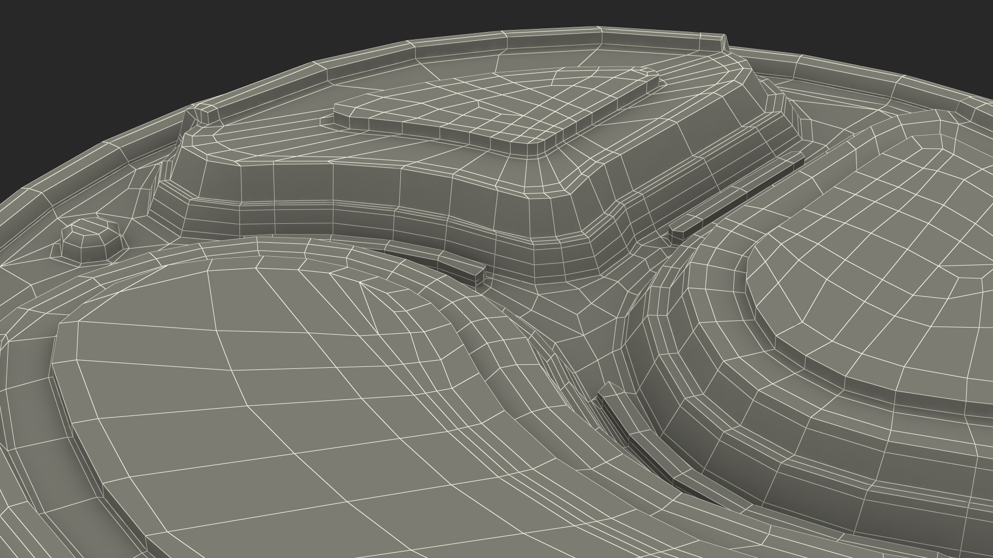The width and height of the screenshot is (993, 558).
Task: Select the small octagonal knob on the mesh
Action: coord(93,240)
